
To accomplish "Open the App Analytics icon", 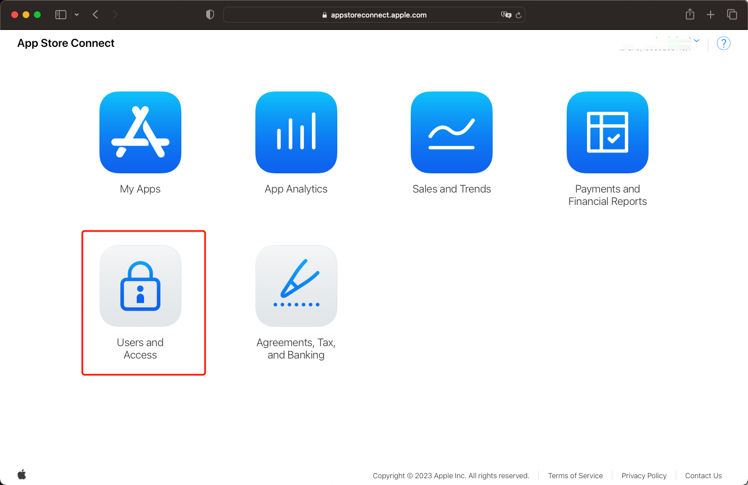I will (x=296, y=132).
